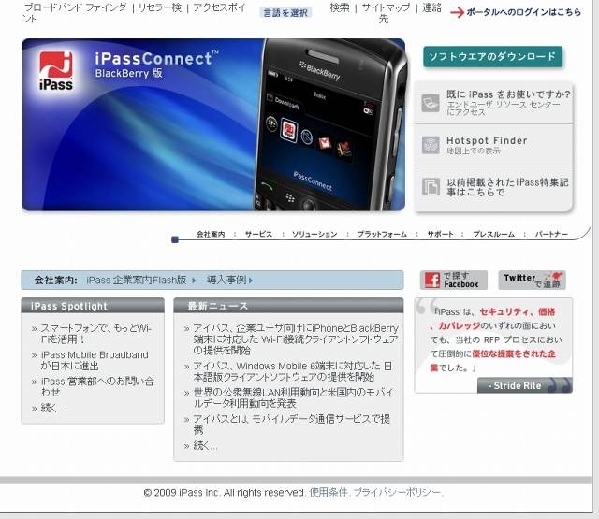Click the iPass Spotlight header
599x519 pixels.
[93, 306]
